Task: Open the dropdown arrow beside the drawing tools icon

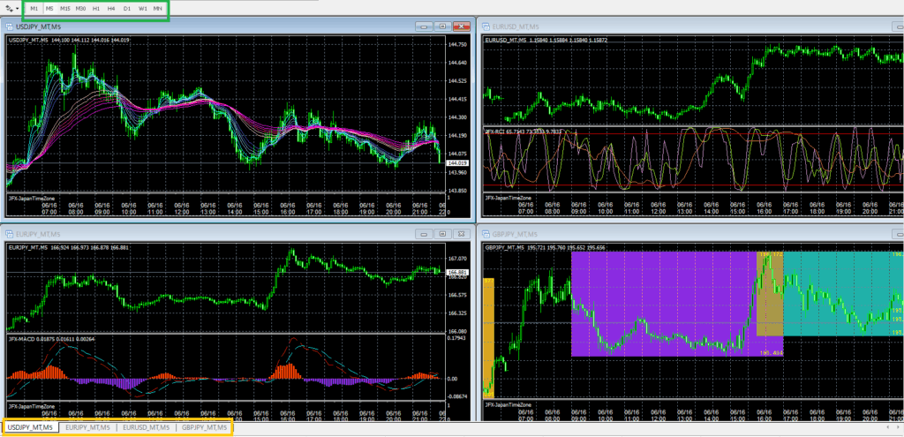Action: tap(17, 9)
